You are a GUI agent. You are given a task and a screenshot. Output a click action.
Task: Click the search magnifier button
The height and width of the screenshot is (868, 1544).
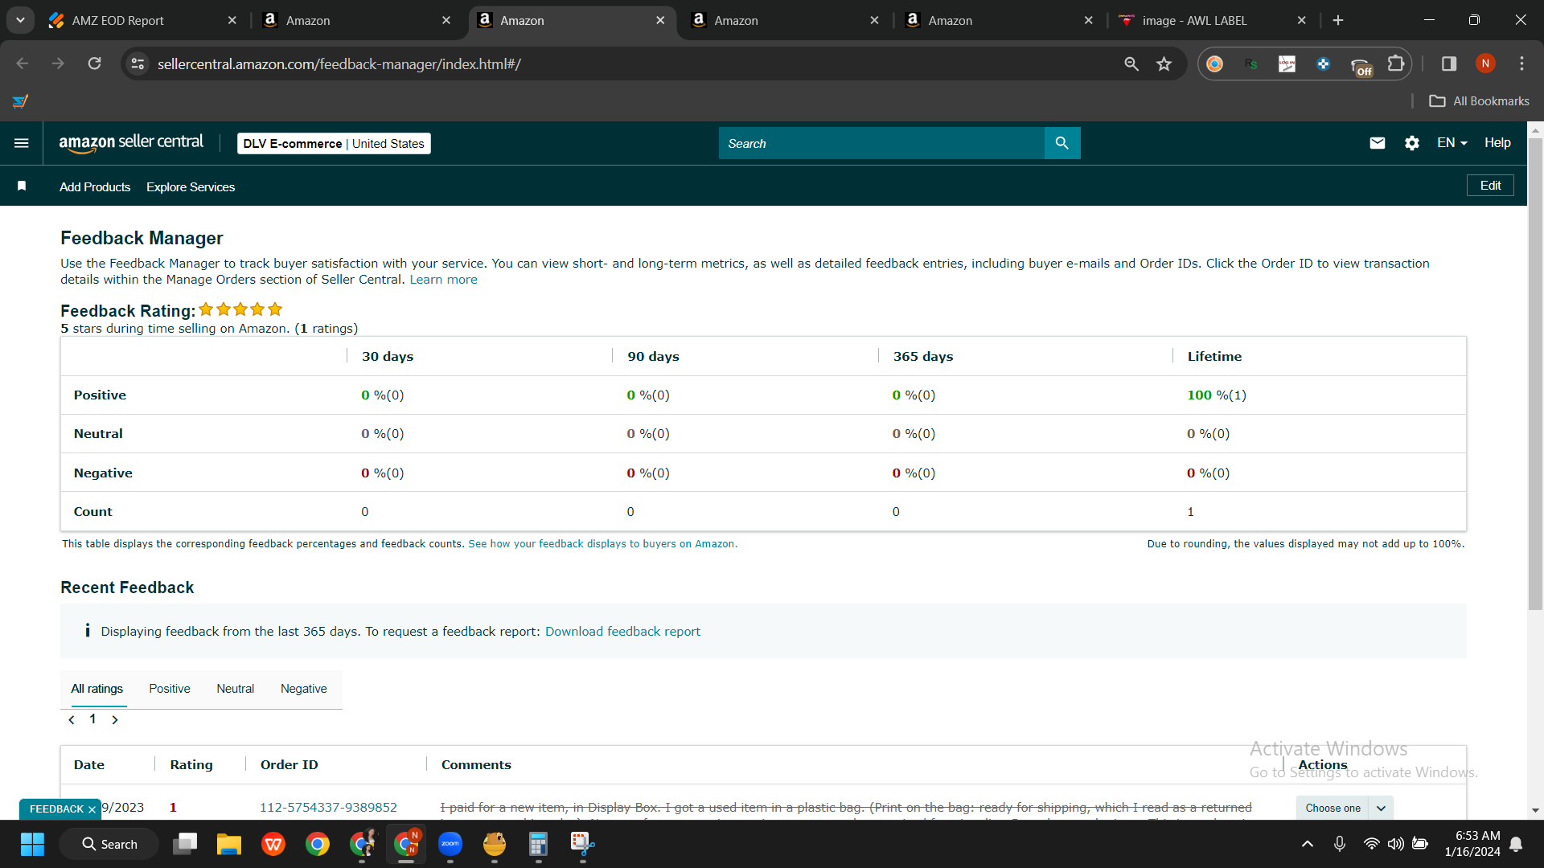[x=1061, y=143]
